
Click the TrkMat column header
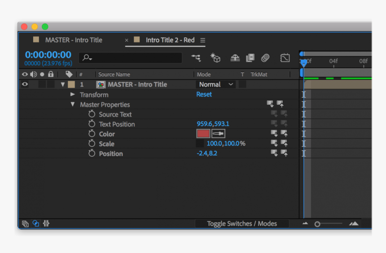click(x=259, y=74)
